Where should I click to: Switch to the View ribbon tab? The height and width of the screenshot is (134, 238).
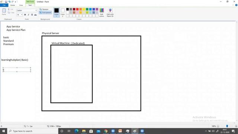[x=21, y=5]
